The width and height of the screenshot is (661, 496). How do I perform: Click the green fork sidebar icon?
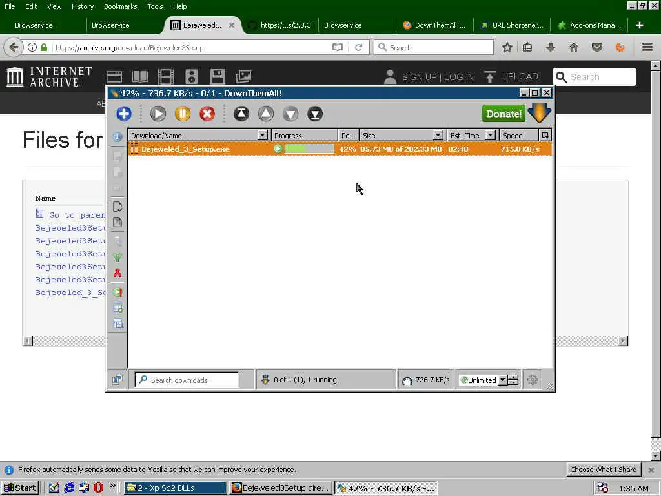coord(117,257)
